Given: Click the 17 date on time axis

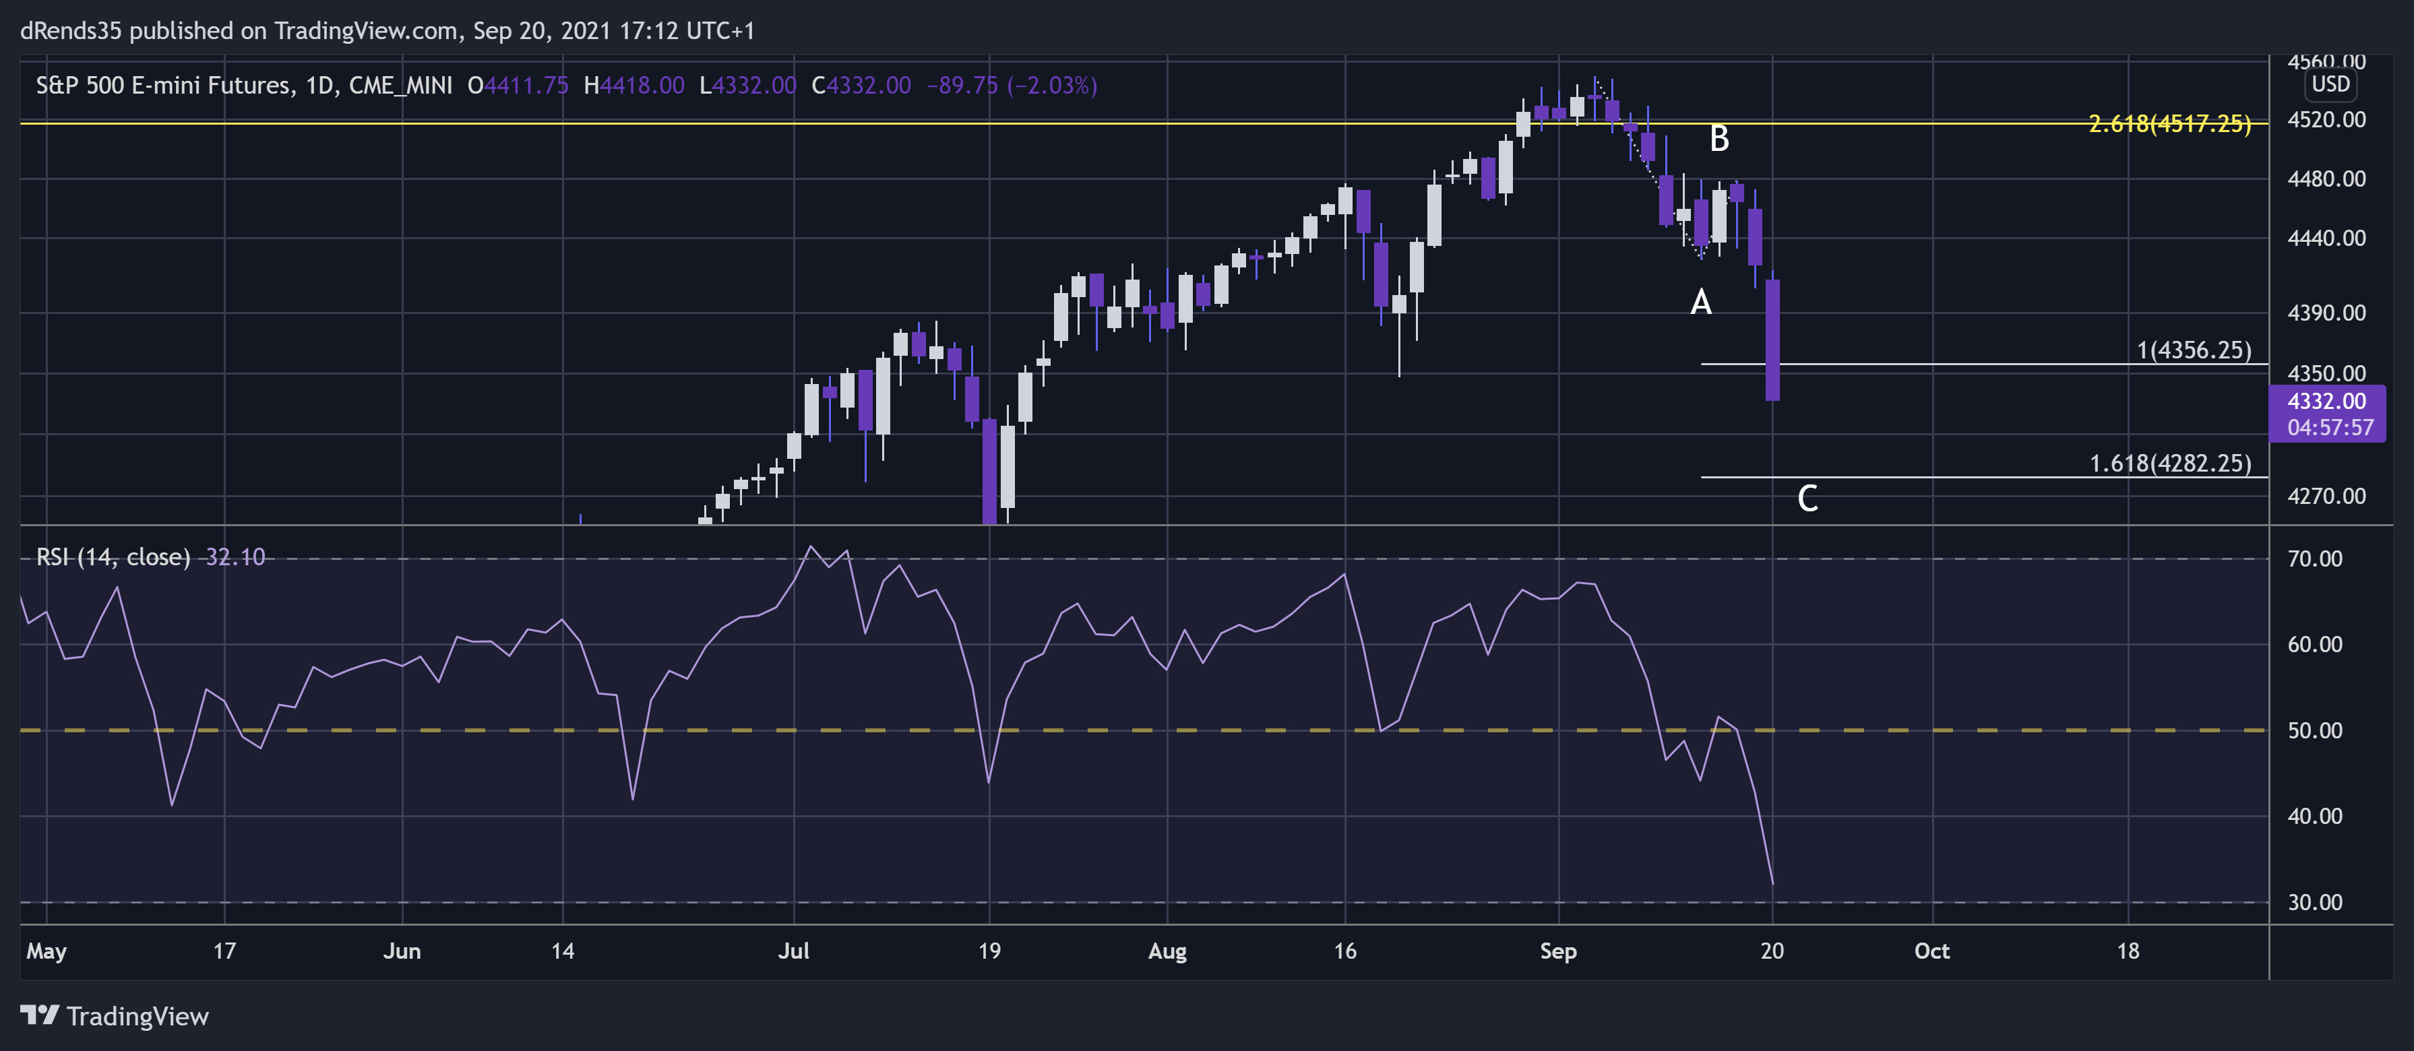Looking at the screenshot, I should 224,952.
